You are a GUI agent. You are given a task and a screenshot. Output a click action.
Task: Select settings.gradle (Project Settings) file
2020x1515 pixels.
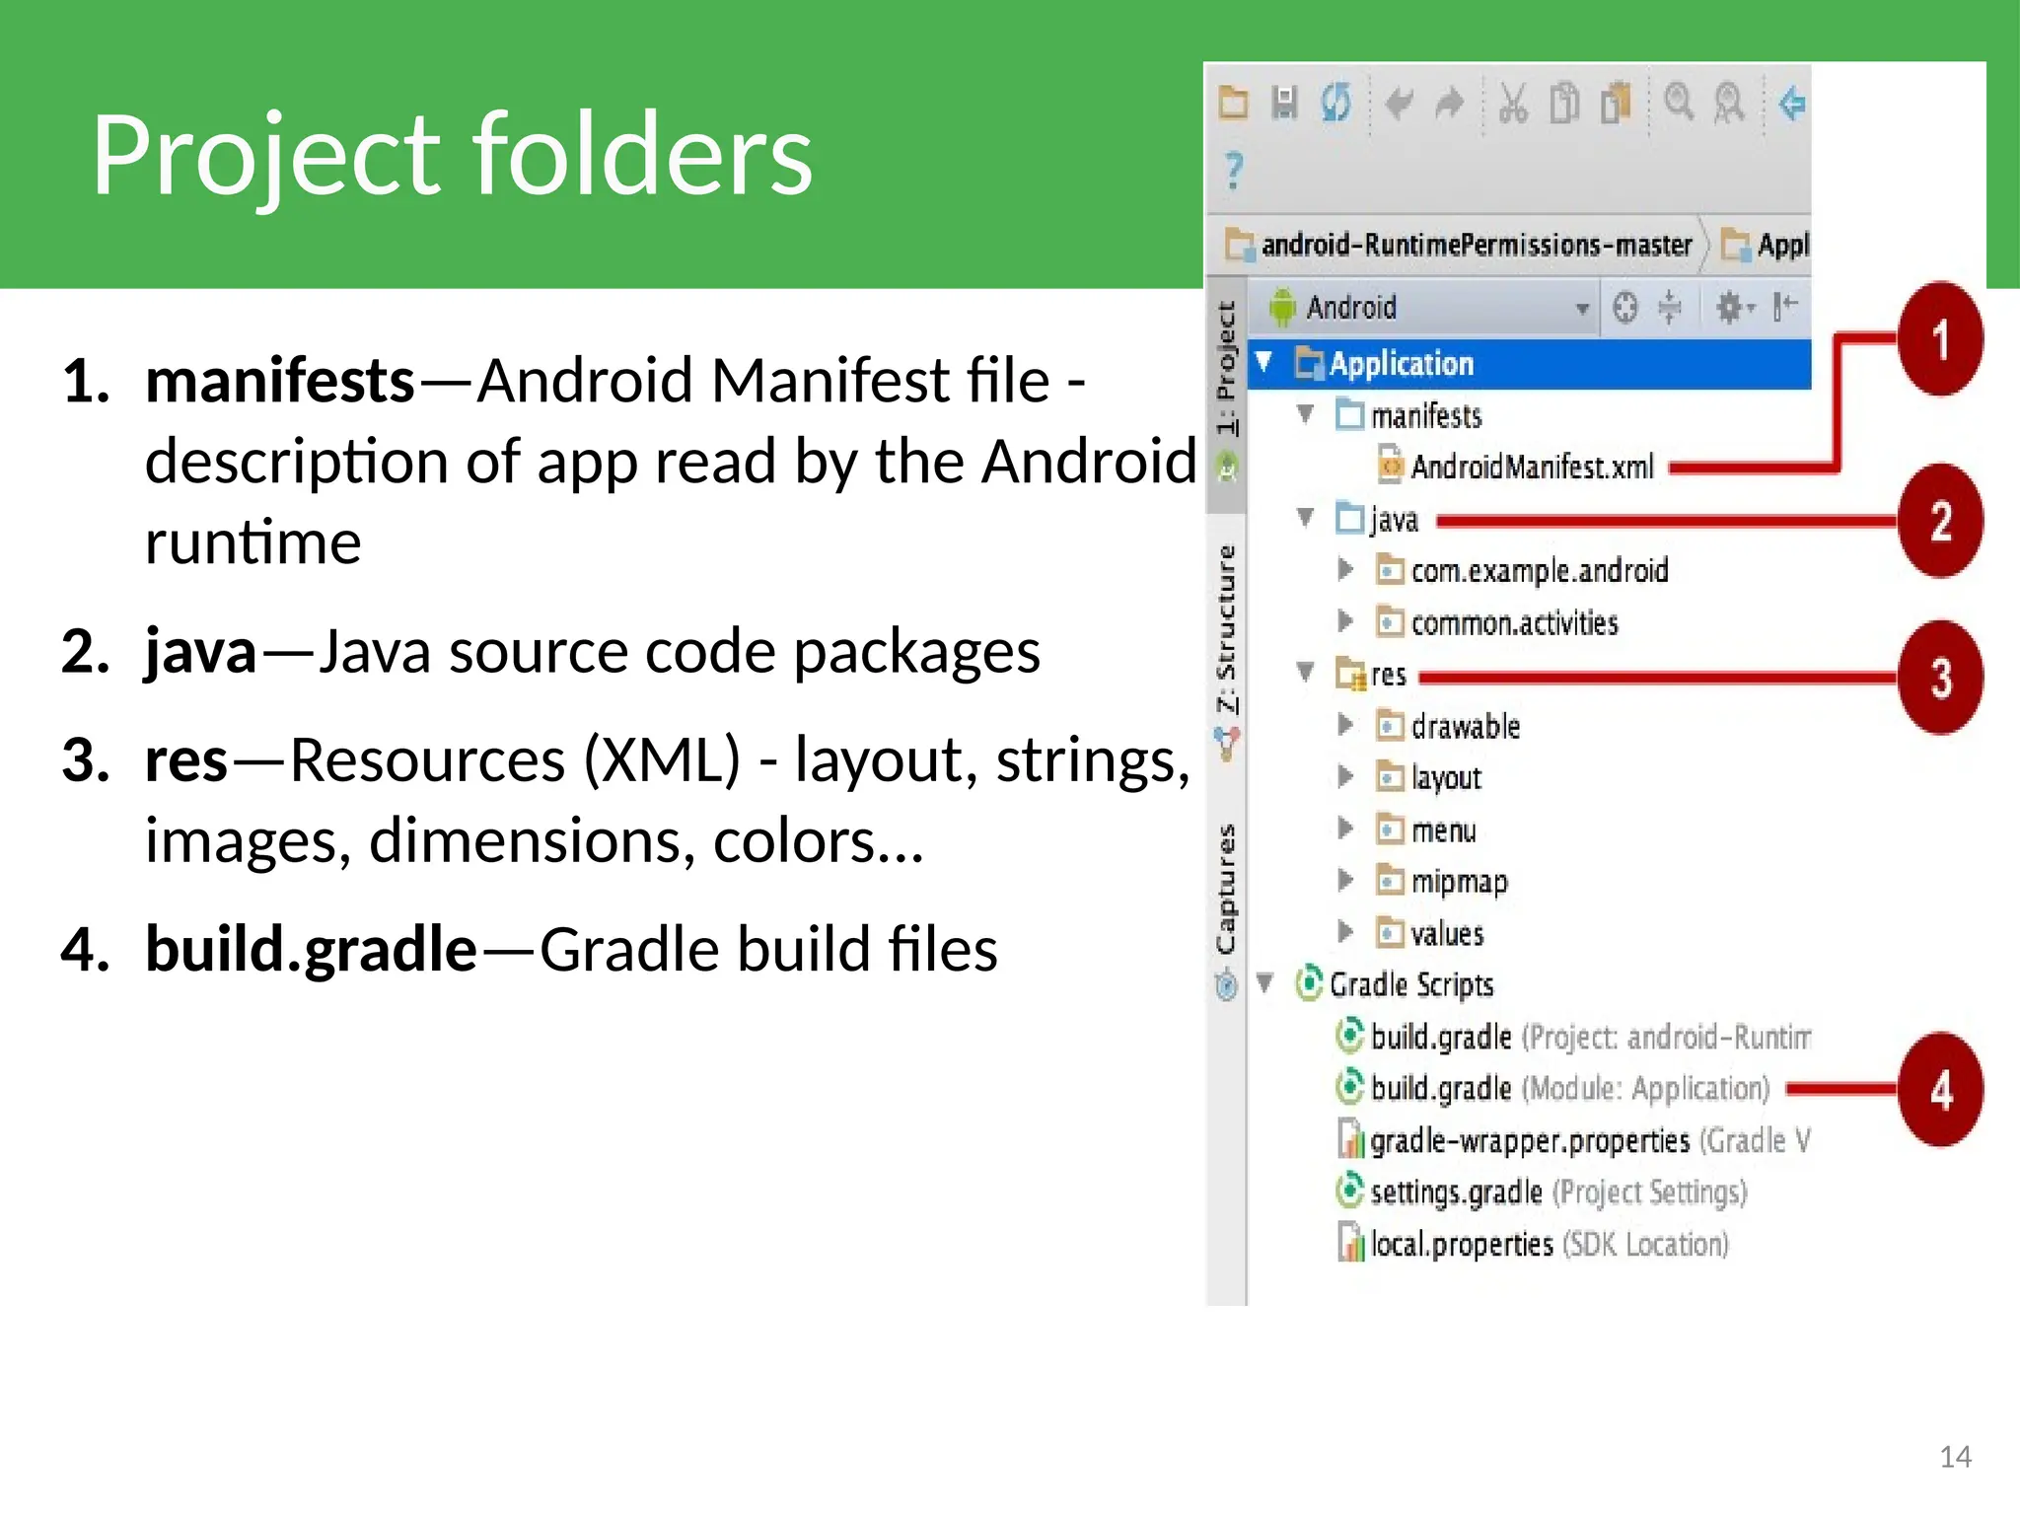coord(1542,1191)
